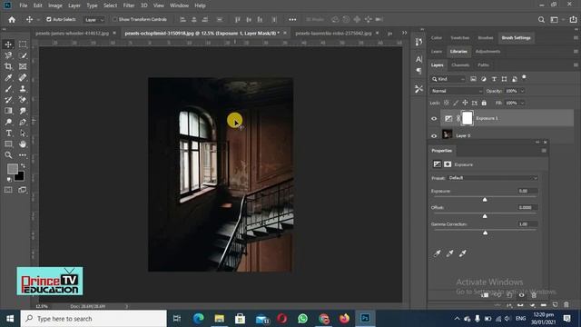Screen dimensions: 581x327
Task: Open the Normal blend mode dropdown
Action: coord(457,91)
